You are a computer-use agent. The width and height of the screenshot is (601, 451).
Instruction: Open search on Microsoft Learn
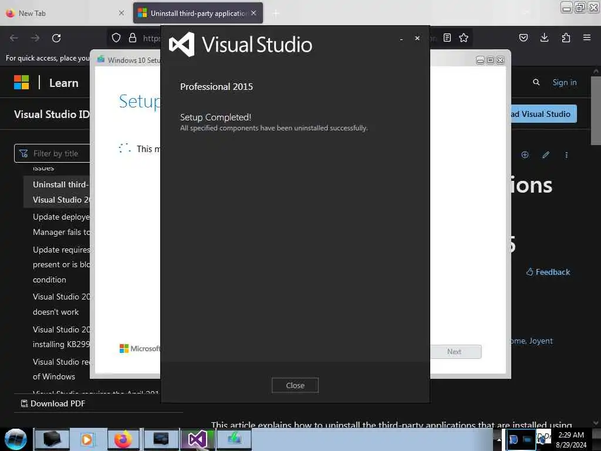[536, 82]
